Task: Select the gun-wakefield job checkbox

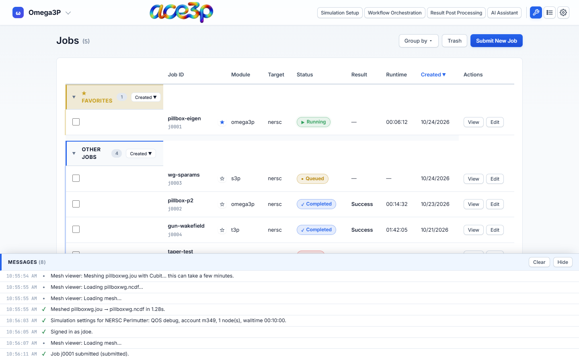Action: pyautogui.click(x=76, y=229)
